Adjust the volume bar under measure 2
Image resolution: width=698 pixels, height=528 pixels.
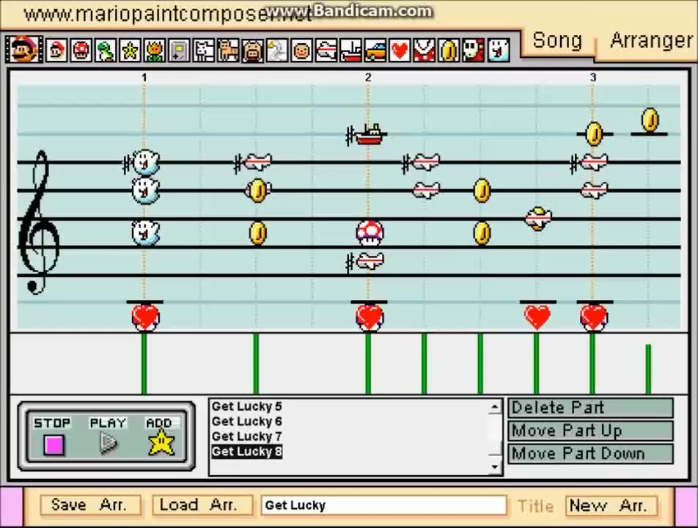368,363
